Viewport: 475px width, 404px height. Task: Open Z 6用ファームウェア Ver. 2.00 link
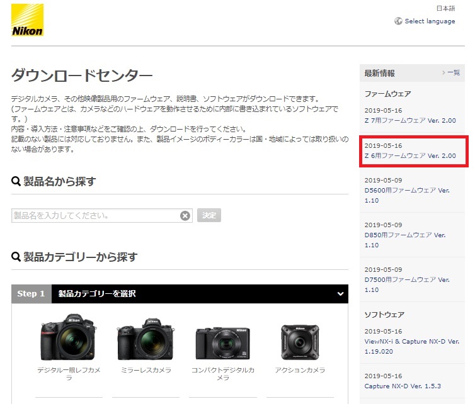pyautogui.click(x=410, y=155)
